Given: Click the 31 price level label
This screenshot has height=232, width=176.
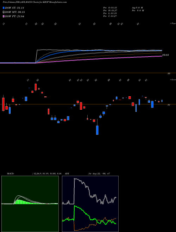Looking at the screenshot, I should click(x=169, y=105).
